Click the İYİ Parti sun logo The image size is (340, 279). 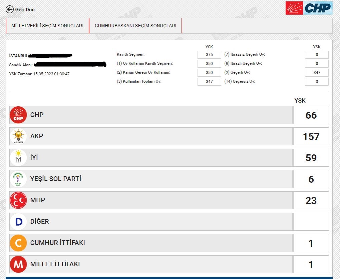coord(18,158)
